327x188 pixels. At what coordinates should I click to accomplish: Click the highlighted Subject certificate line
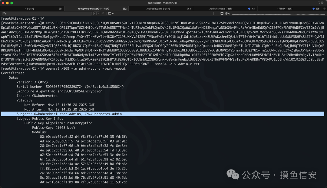click(163, 114)
